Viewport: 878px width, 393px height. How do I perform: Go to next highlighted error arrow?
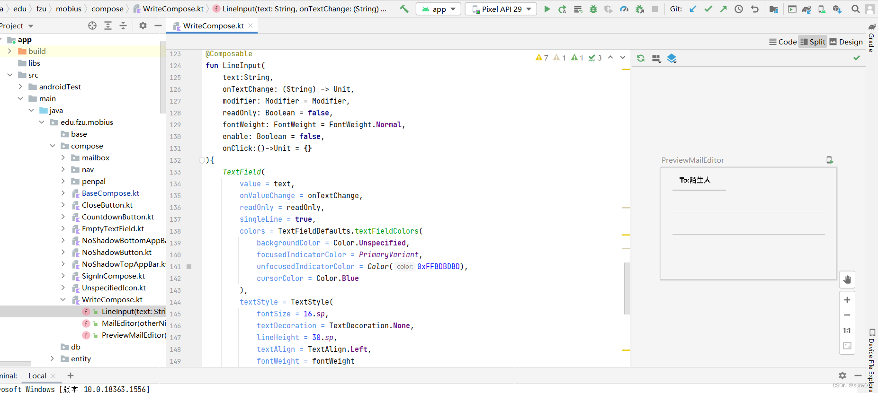coord(623,57)
